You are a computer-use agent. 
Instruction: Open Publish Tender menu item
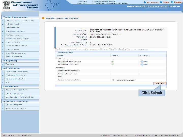click(x=13, y=24)
